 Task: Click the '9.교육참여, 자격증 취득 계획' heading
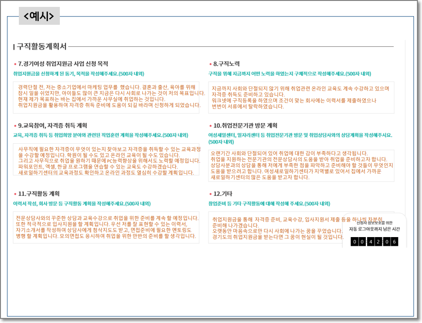tap(52, 126)
